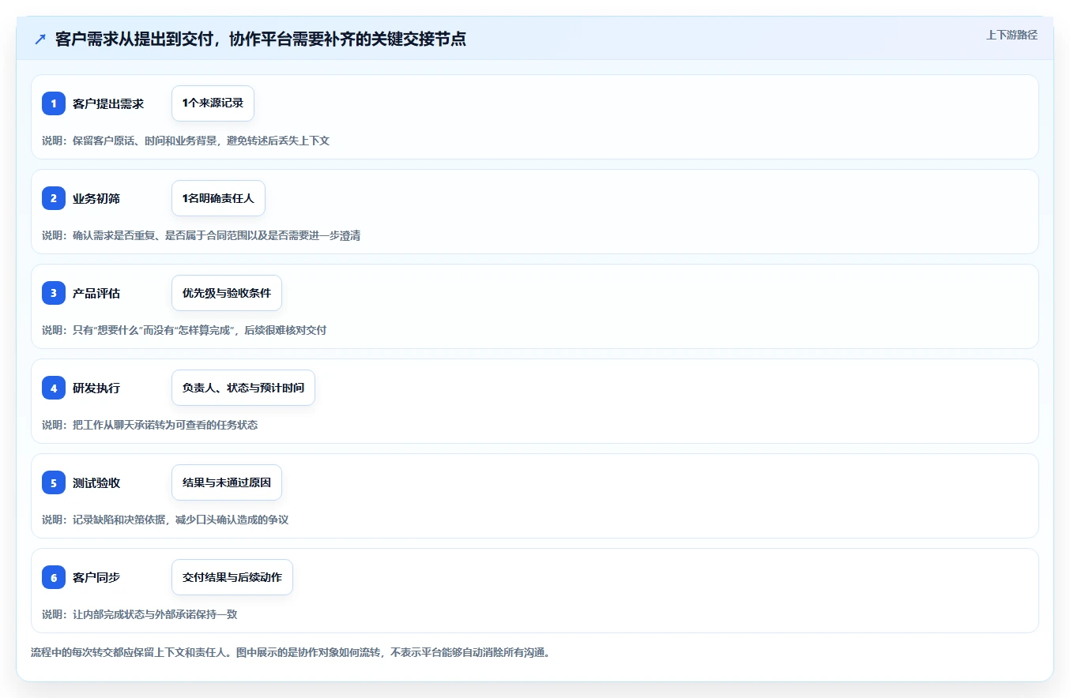This screenshot has width=1070, height=698.
Task: Click the 产品评估 step title
Action: 96,293
